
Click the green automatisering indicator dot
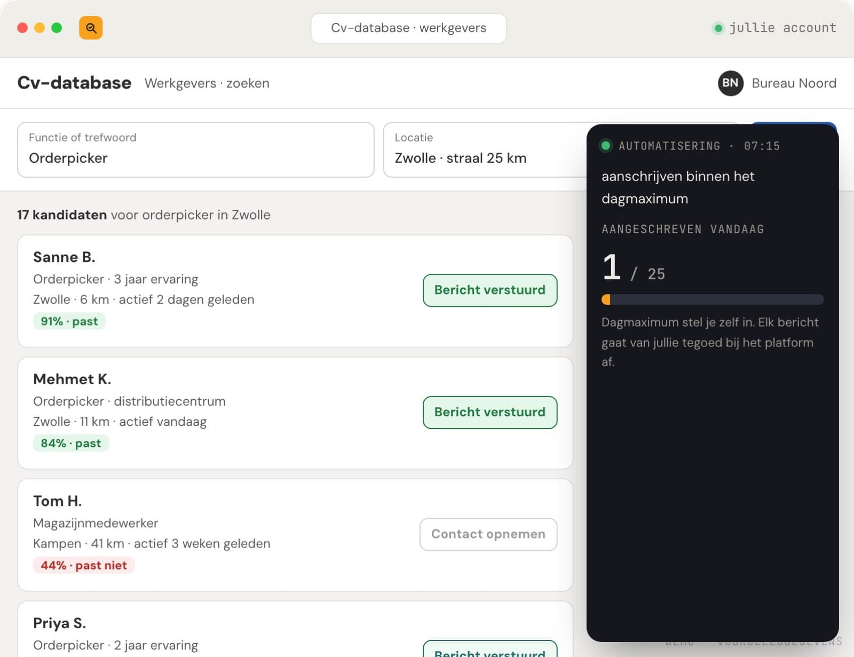605,146
